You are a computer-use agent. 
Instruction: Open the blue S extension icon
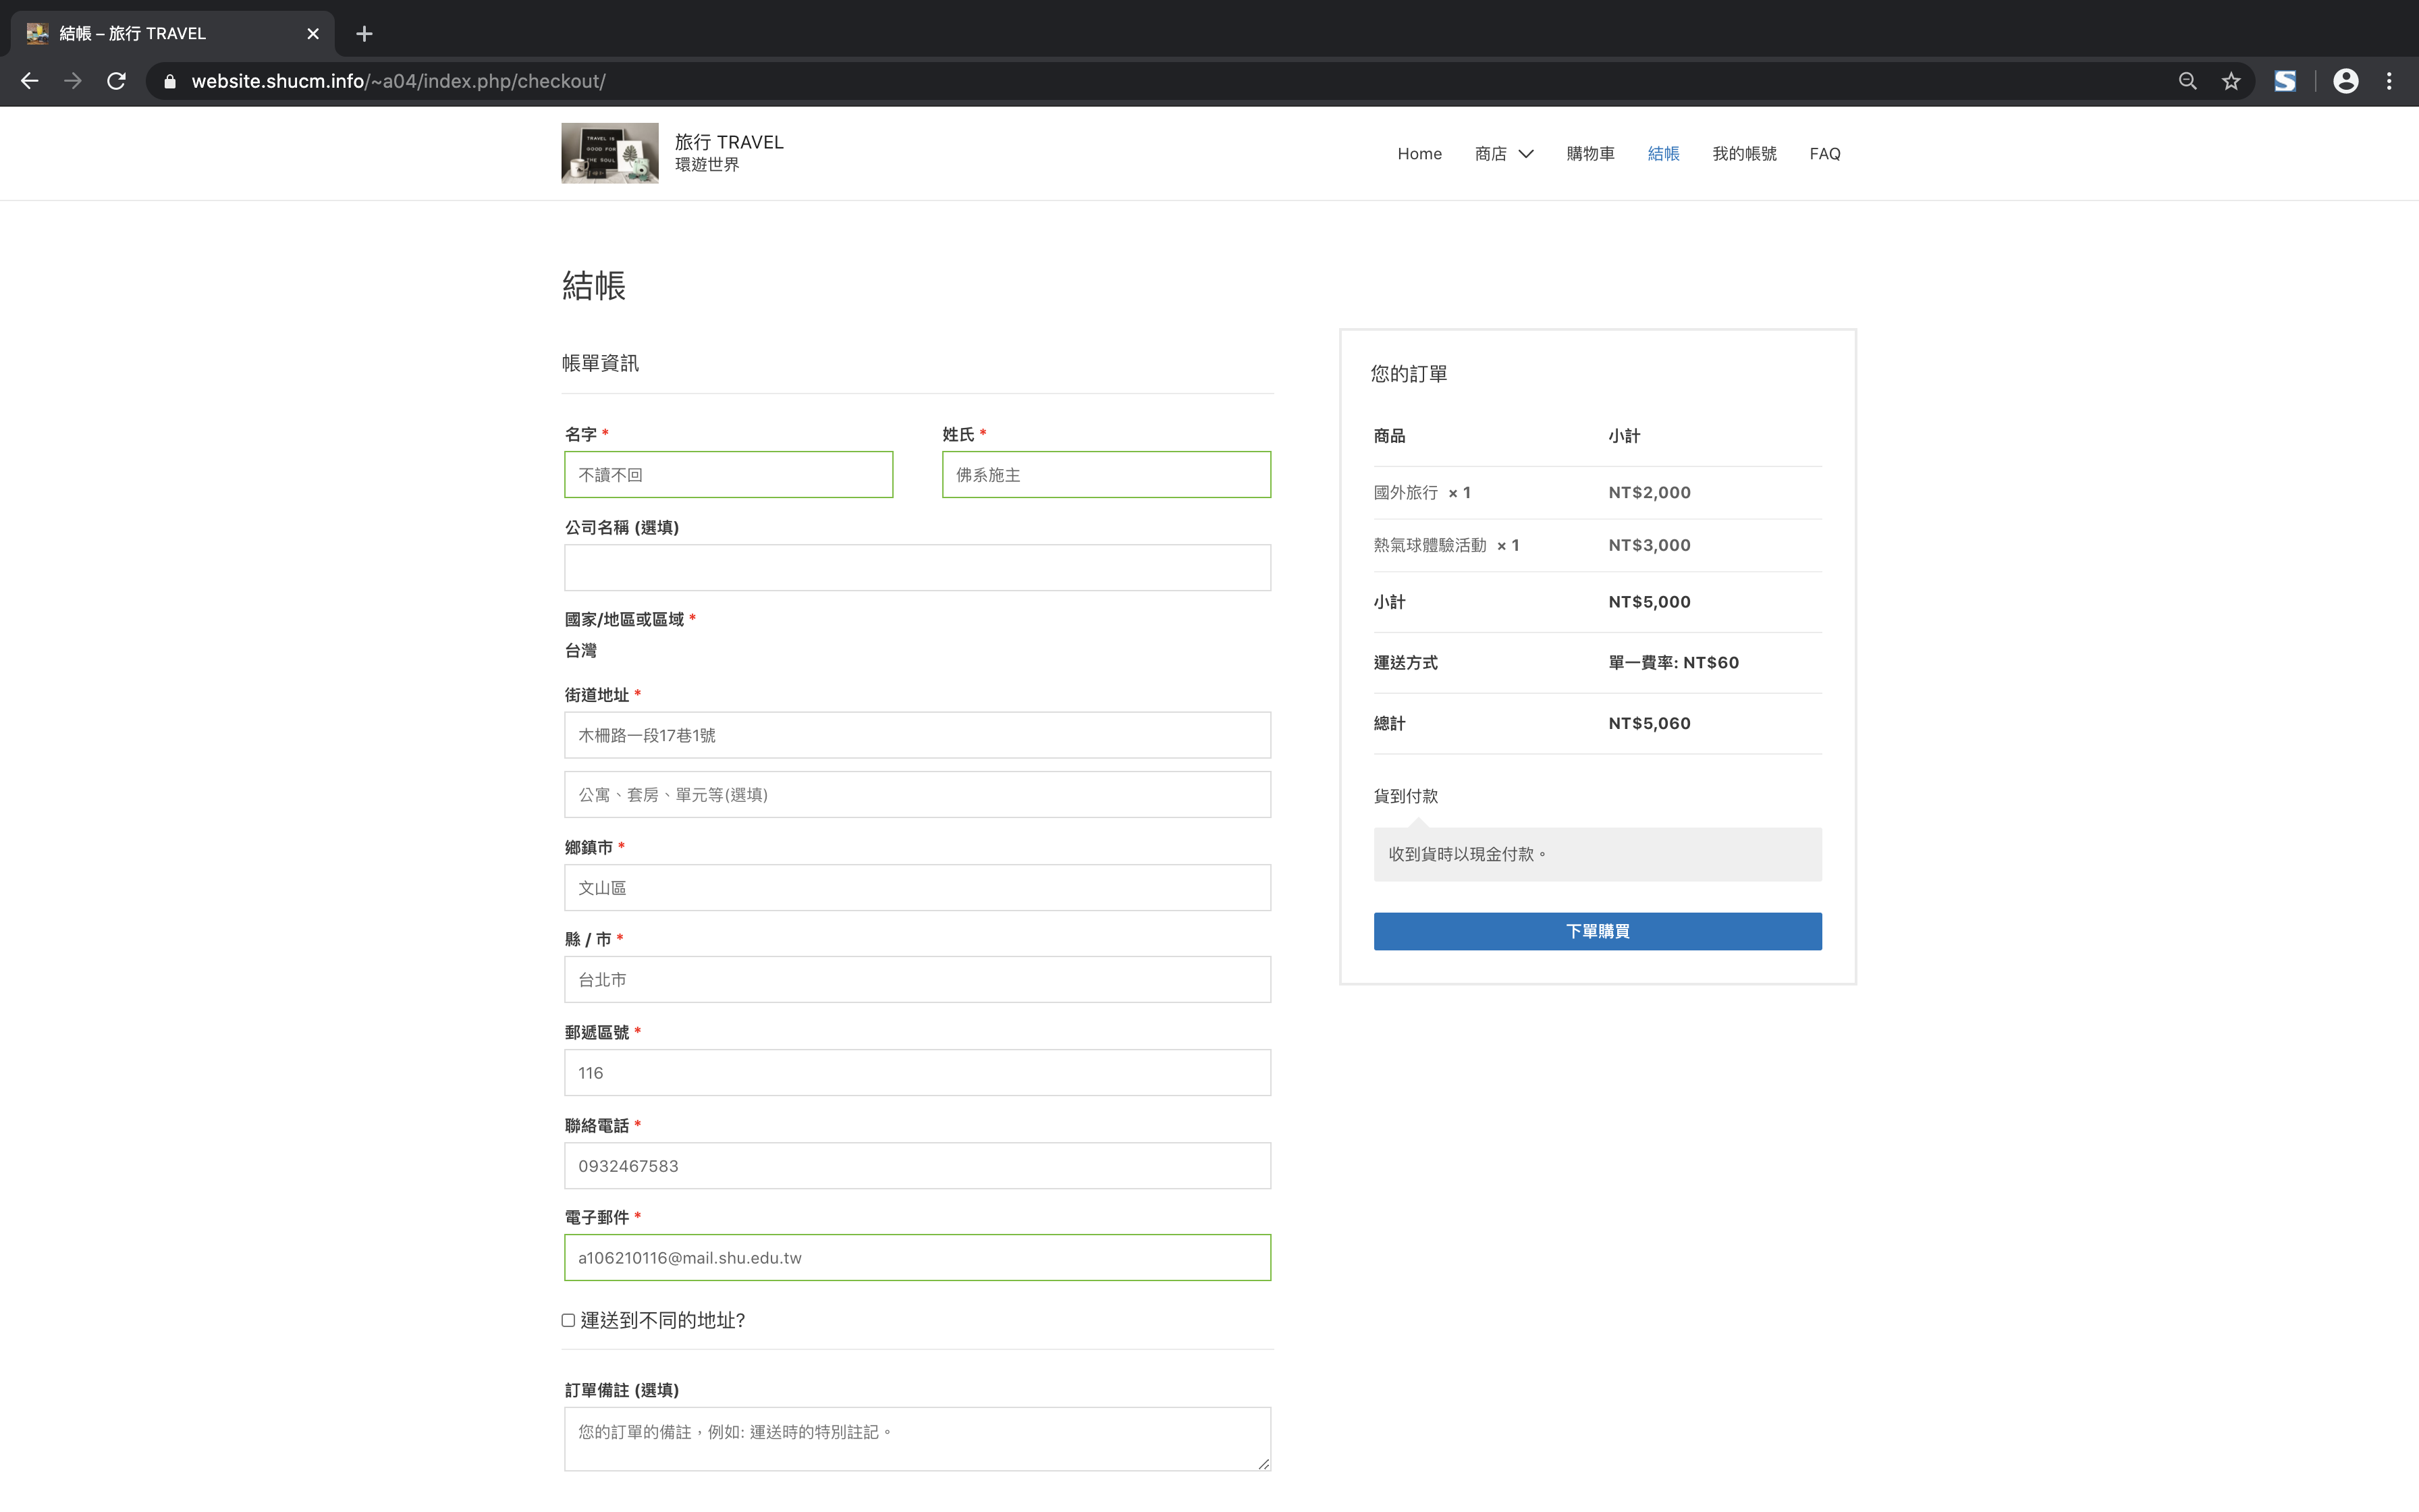(x=2285, y=81)
